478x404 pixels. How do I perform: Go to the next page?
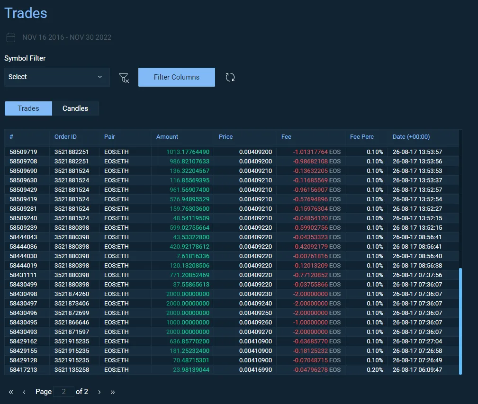99,392
